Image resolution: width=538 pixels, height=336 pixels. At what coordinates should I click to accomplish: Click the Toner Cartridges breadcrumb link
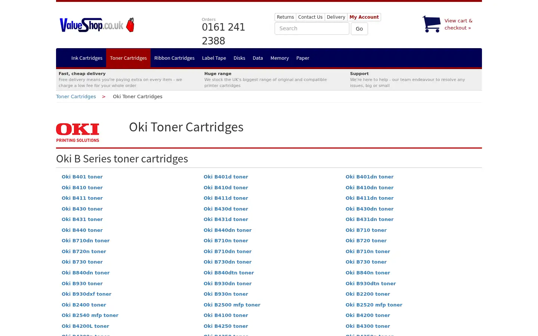pyautogui.click(x=76, y=96)
